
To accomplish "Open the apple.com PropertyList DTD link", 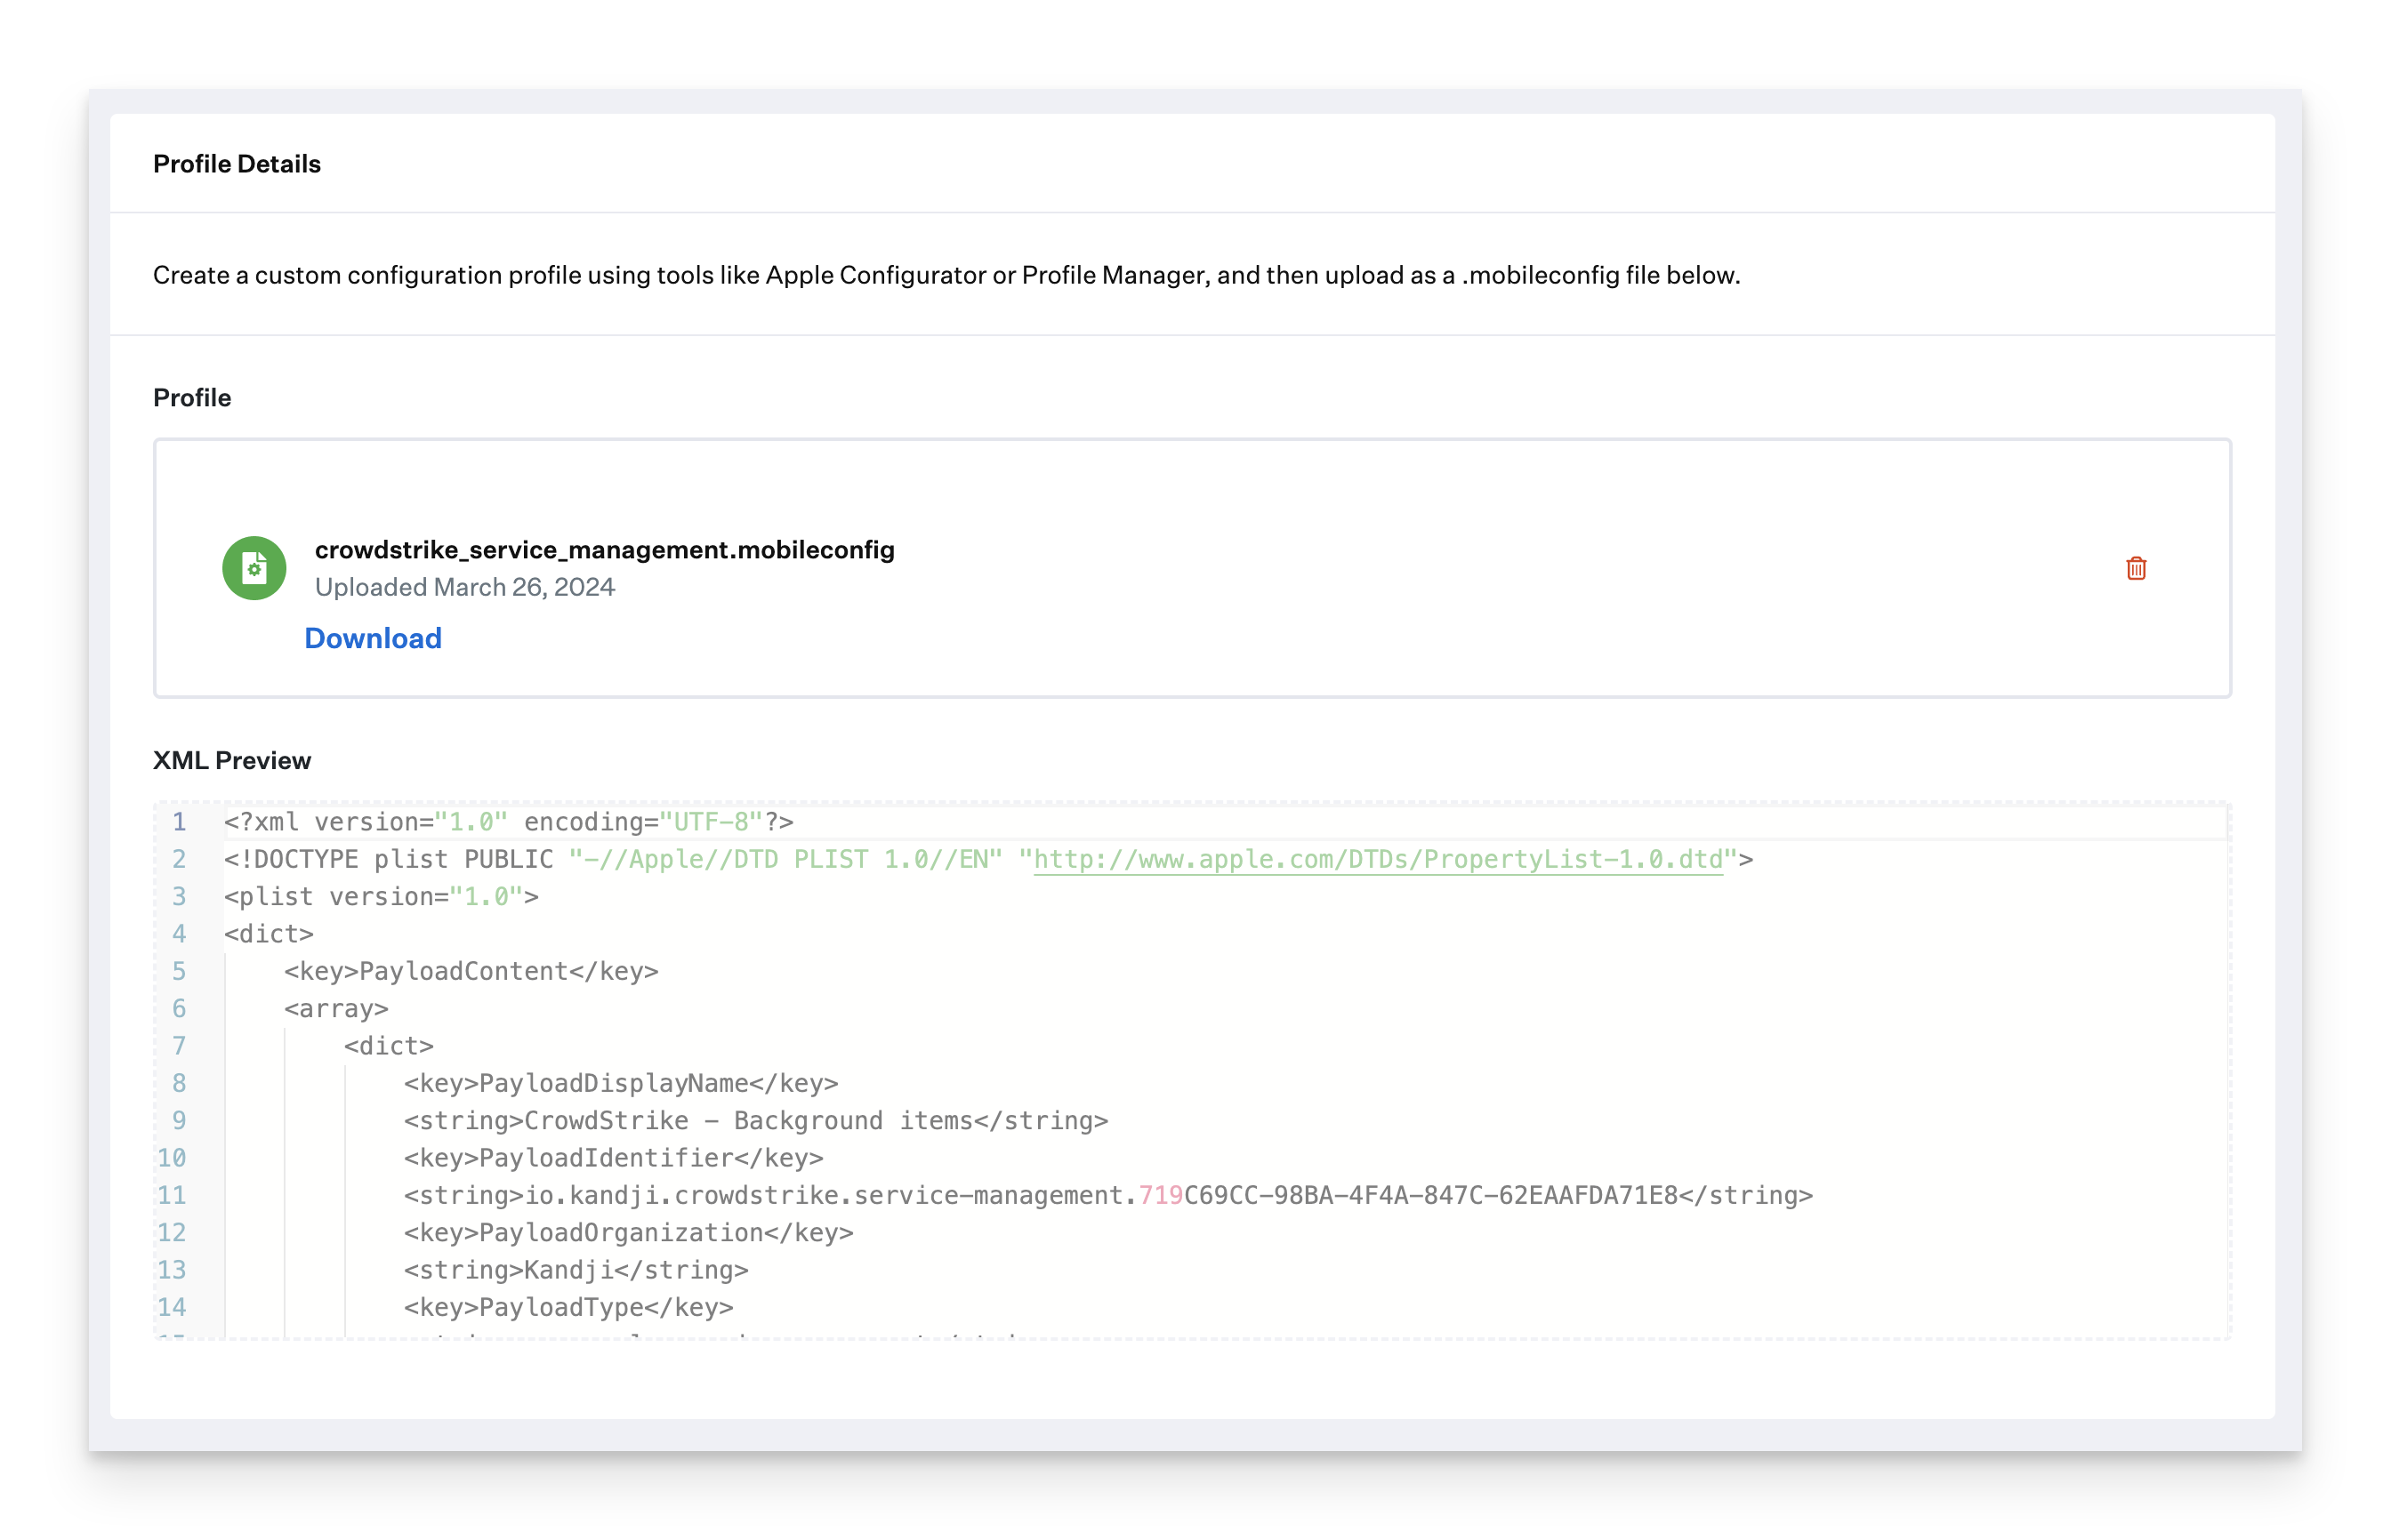I will 1378,859.
